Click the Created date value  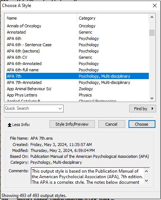point(61,145)
